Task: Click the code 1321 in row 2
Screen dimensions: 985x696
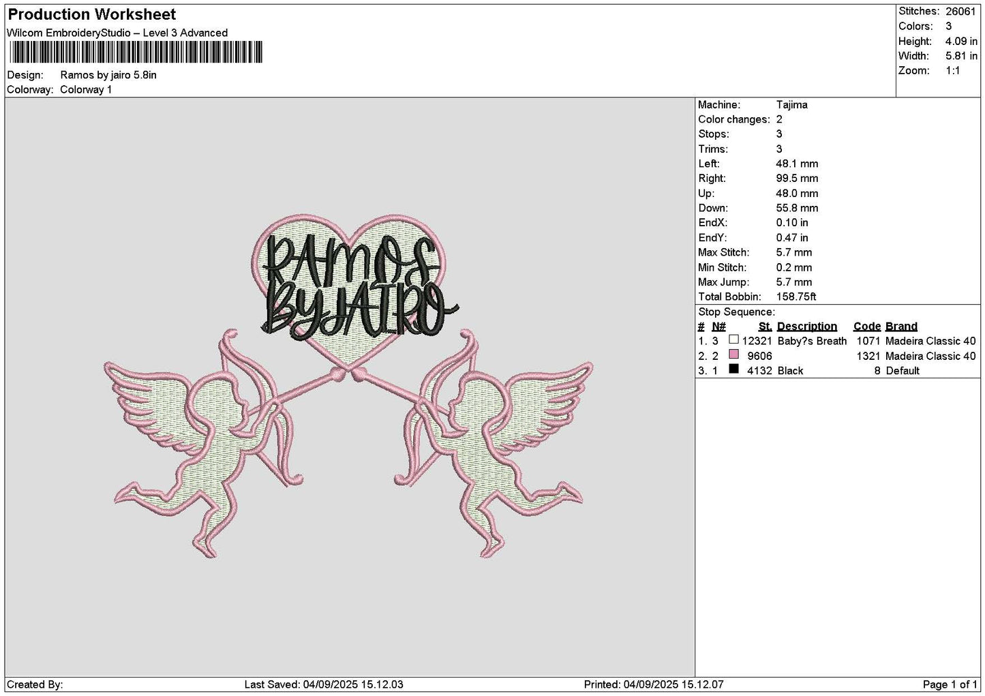Action: 868,356
